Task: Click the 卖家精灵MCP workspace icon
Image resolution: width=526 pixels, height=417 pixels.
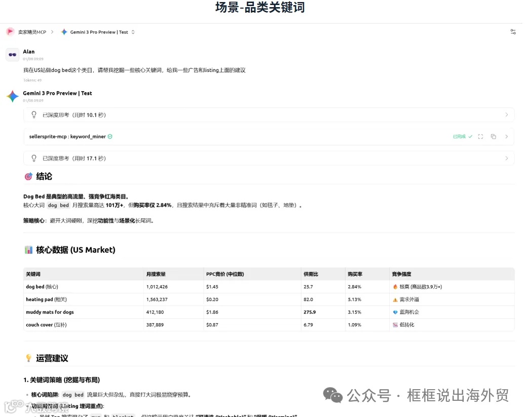Action: pos(10,31)
